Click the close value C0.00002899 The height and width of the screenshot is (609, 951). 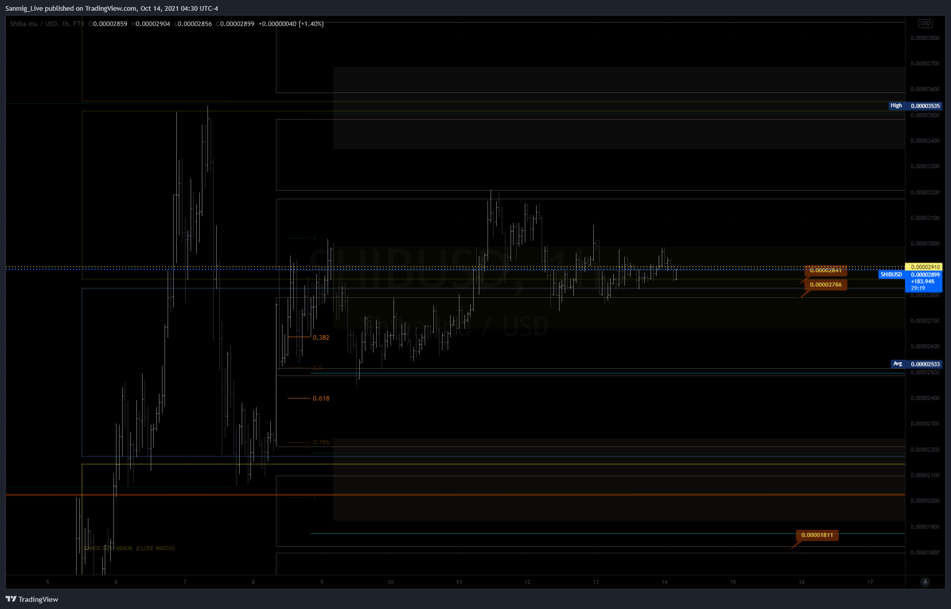tap(235, 24)
